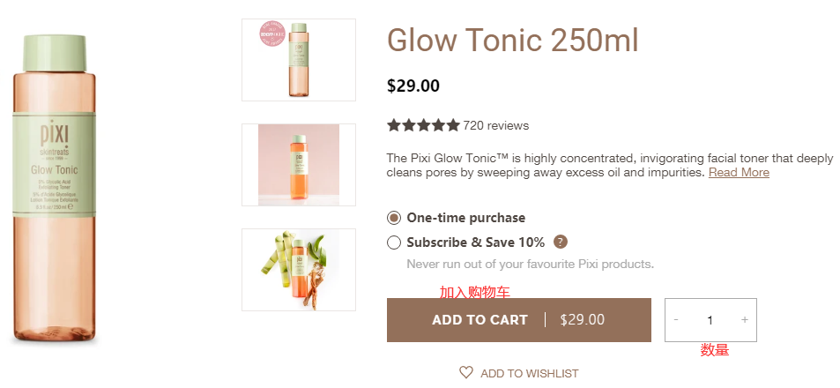Open the 720 reviews link

click(x=495, y=125)
